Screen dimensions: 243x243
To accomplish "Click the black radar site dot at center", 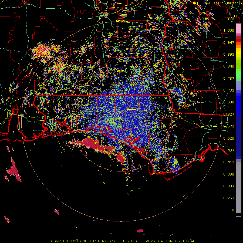I will click(122, 121).
